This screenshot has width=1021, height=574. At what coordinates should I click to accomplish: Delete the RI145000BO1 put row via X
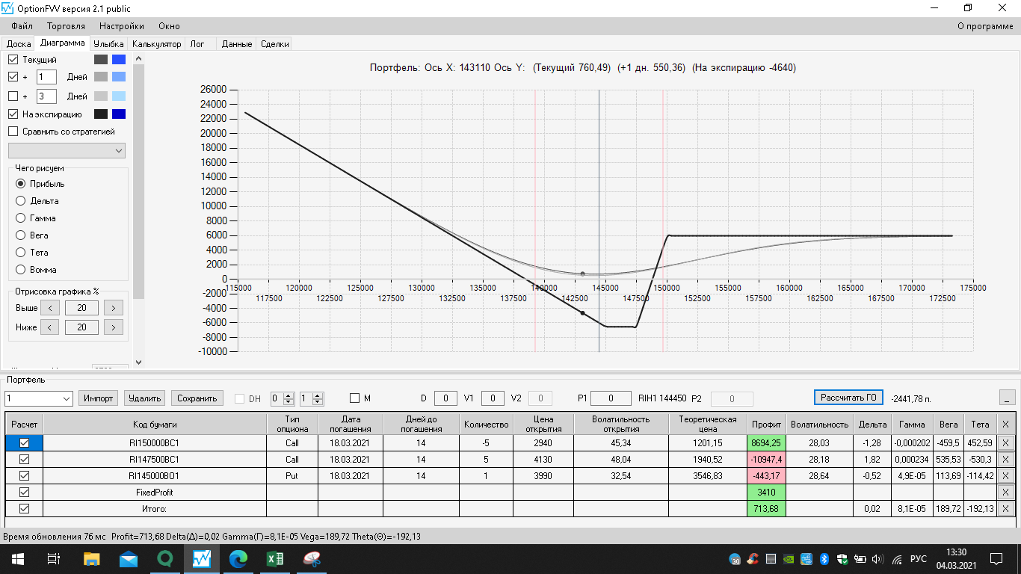[x=1005, y=475]
